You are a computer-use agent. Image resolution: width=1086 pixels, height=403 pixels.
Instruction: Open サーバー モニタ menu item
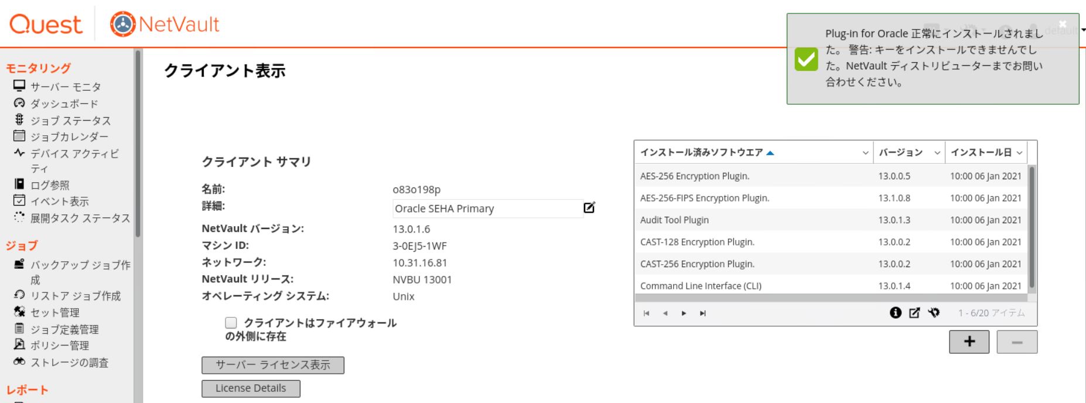[66, 87]
